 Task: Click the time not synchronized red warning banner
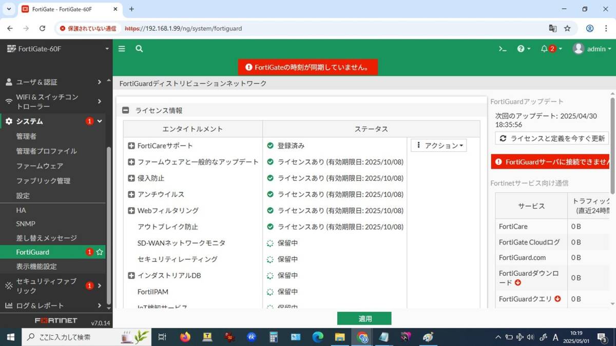[x=308, y=67]
